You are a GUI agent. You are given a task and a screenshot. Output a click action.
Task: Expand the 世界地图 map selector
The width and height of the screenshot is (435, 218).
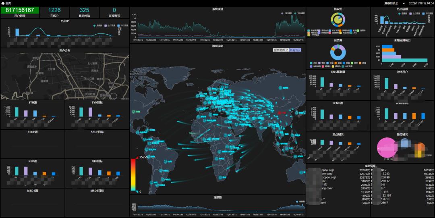tap(281, 50)
